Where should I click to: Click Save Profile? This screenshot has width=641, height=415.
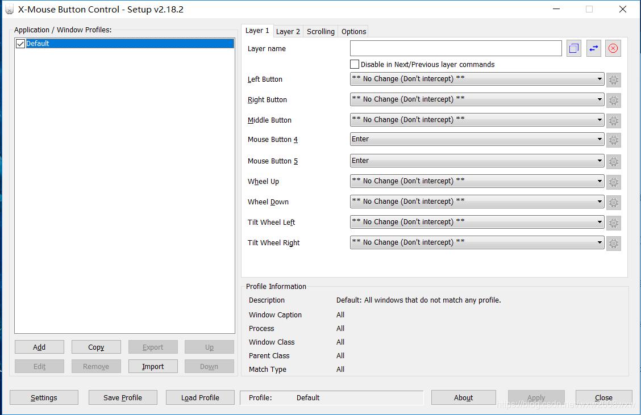pyautogui.click(x=123, y=397)
